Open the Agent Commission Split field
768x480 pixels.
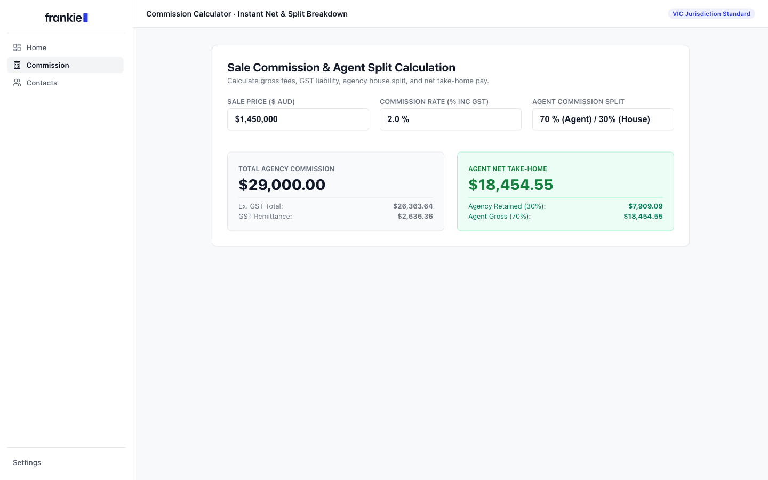pos(603,119)
